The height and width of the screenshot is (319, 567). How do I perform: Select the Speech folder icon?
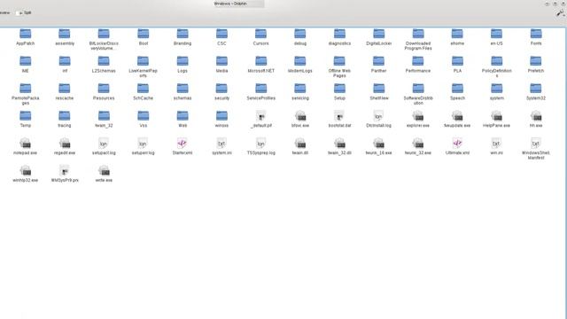click(x=457, y=89)
